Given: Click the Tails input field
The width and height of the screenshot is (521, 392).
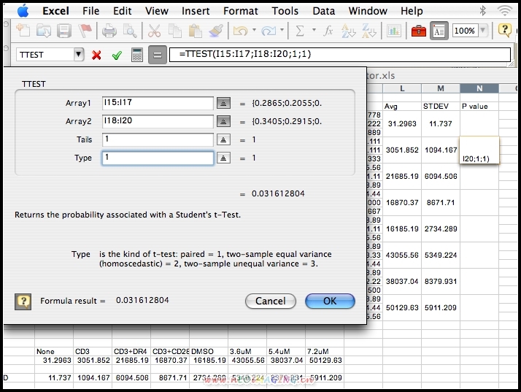Looking at the screenshot, I should tap(158, 139).
